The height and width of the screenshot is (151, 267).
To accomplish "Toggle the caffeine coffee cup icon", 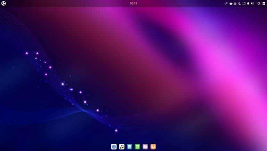I will coord(231,3).
